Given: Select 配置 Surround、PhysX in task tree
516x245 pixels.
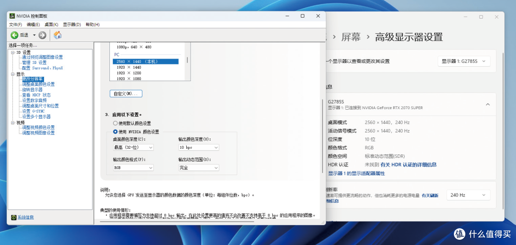Looking at the screenshot, I should click(43, 68).
